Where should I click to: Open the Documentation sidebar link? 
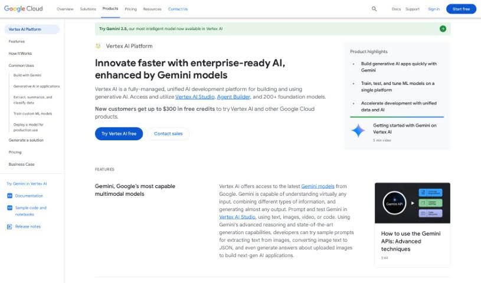29,196
